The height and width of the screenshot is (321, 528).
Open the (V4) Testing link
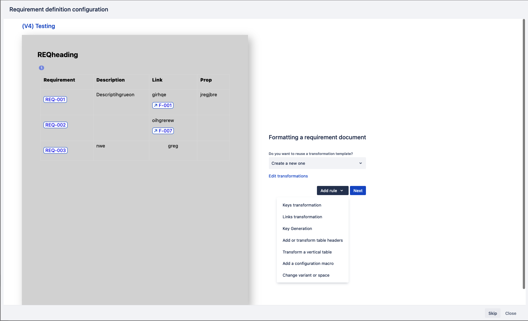point(38,26)
